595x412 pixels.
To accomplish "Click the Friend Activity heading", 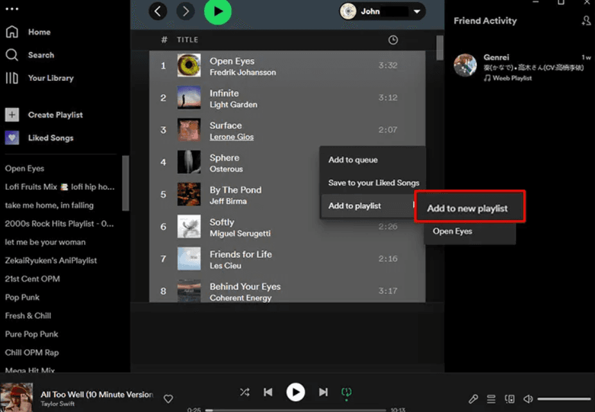I will [x=485, y=21].
